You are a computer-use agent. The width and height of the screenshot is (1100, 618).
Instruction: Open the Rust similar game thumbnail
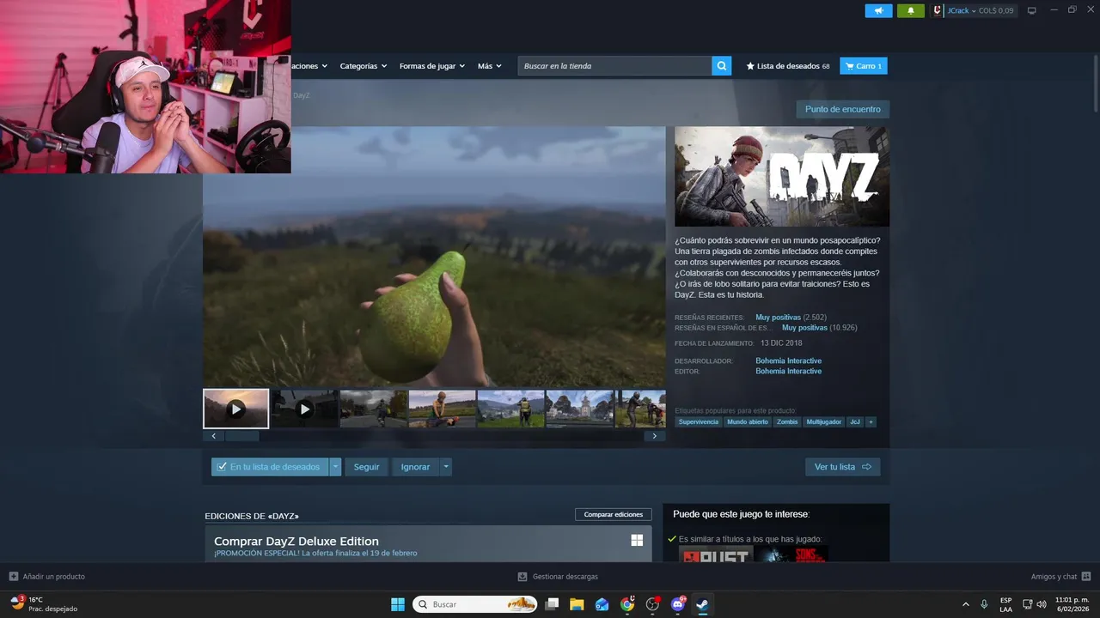click(716, 554)
